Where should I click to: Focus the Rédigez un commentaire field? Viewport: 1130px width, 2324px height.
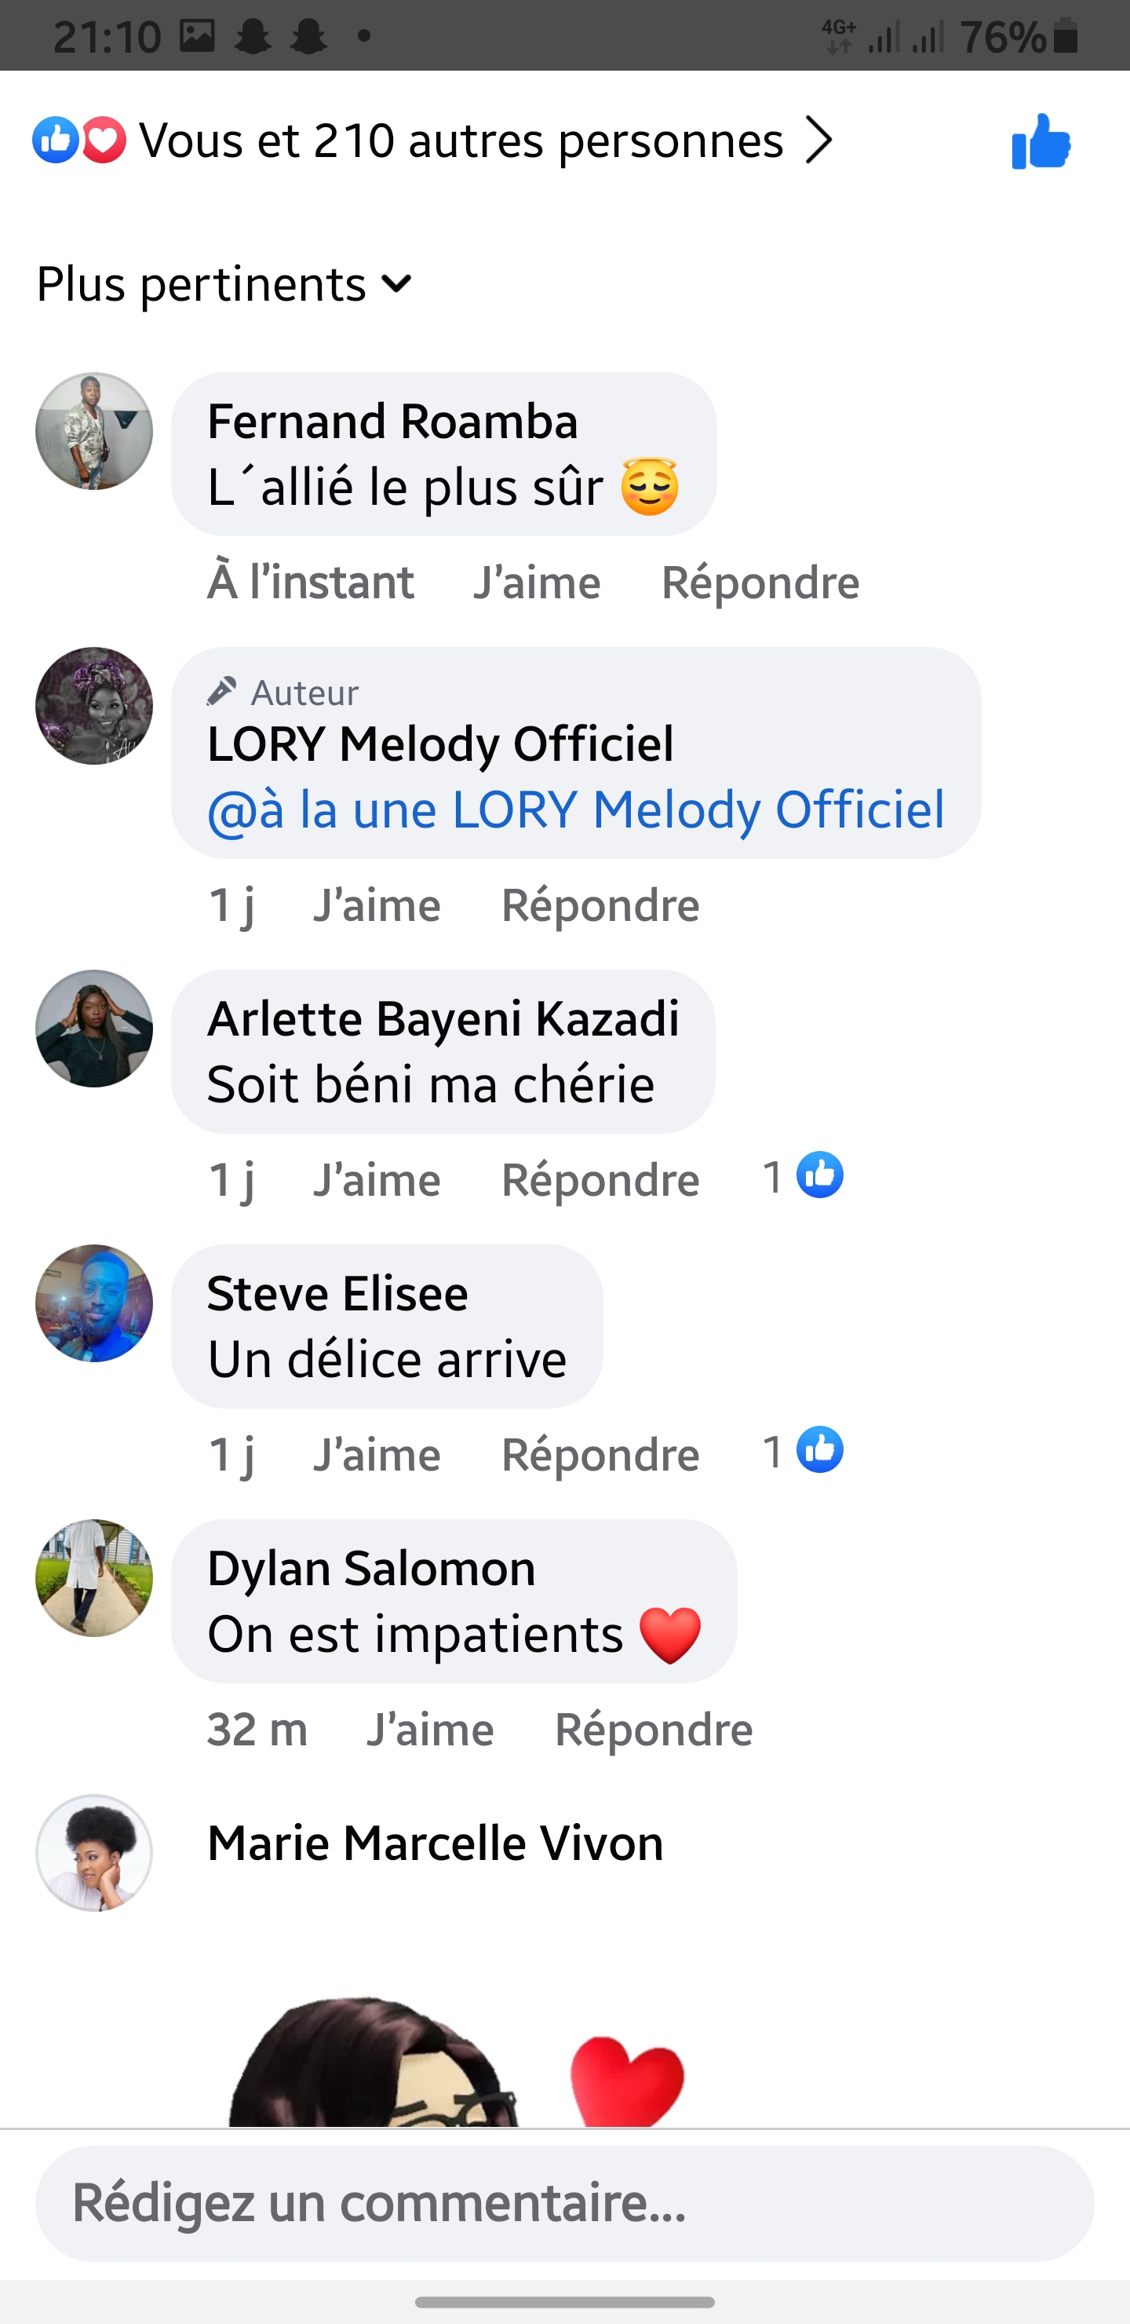[x=564, y=2203]
